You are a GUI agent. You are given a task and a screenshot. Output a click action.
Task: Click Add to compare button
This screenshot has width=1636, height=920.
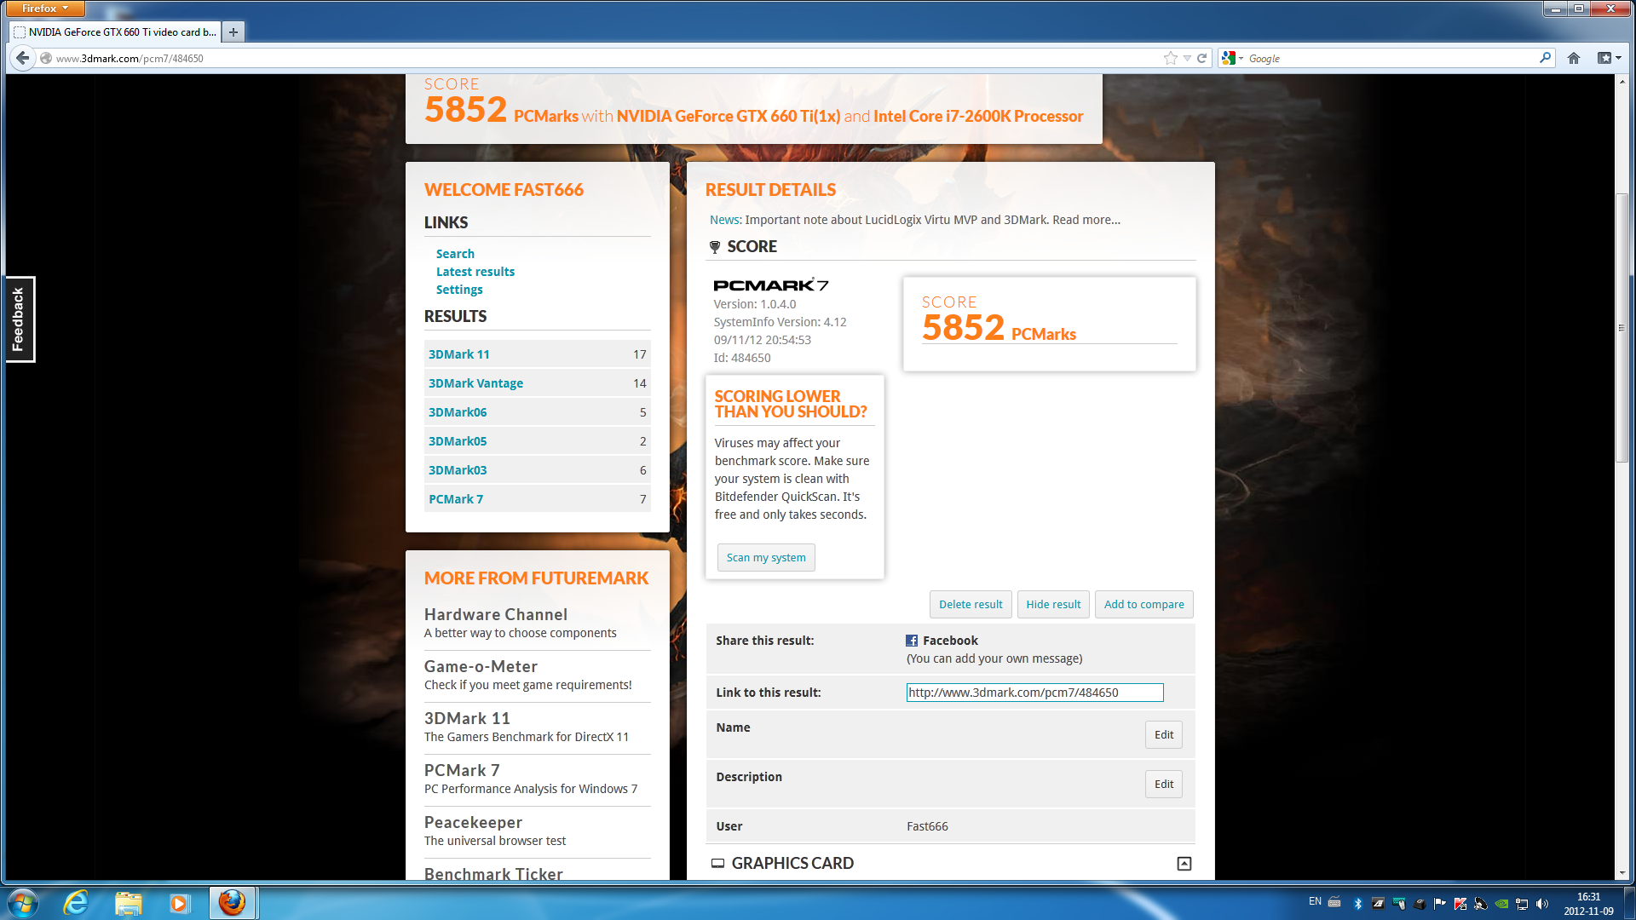pos(1143,605)
